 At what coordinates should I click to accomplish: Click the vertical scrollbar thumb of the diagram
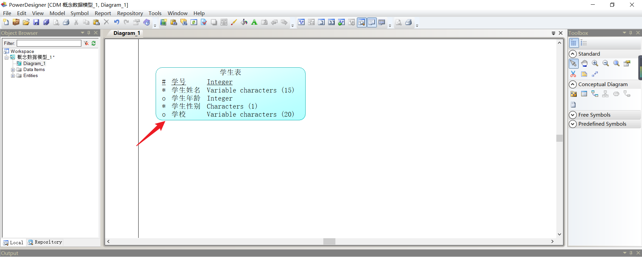[x=559, y=138]
